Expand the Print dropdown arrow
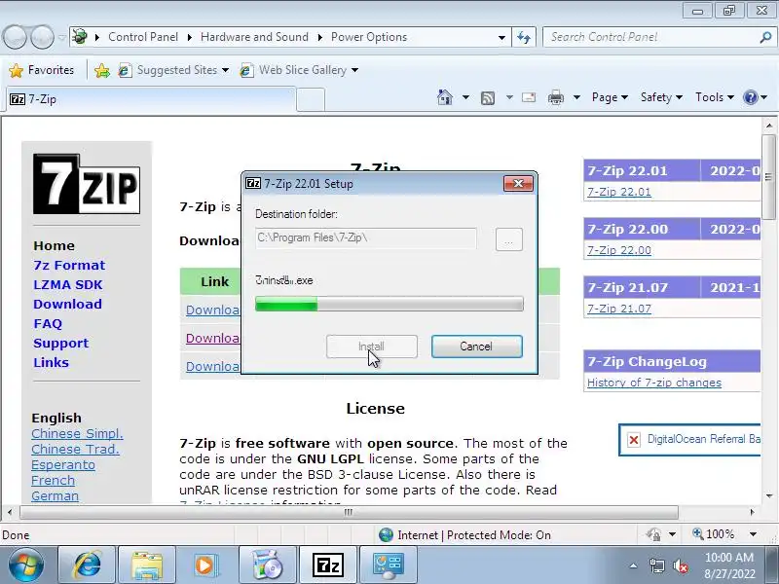The width and height of the screenshot is (779, 584). [576, 98]
